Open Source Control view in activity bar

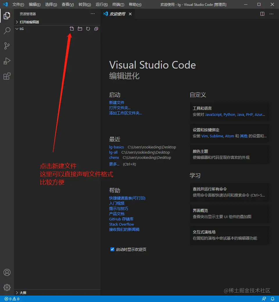click(x=7, y=46)
